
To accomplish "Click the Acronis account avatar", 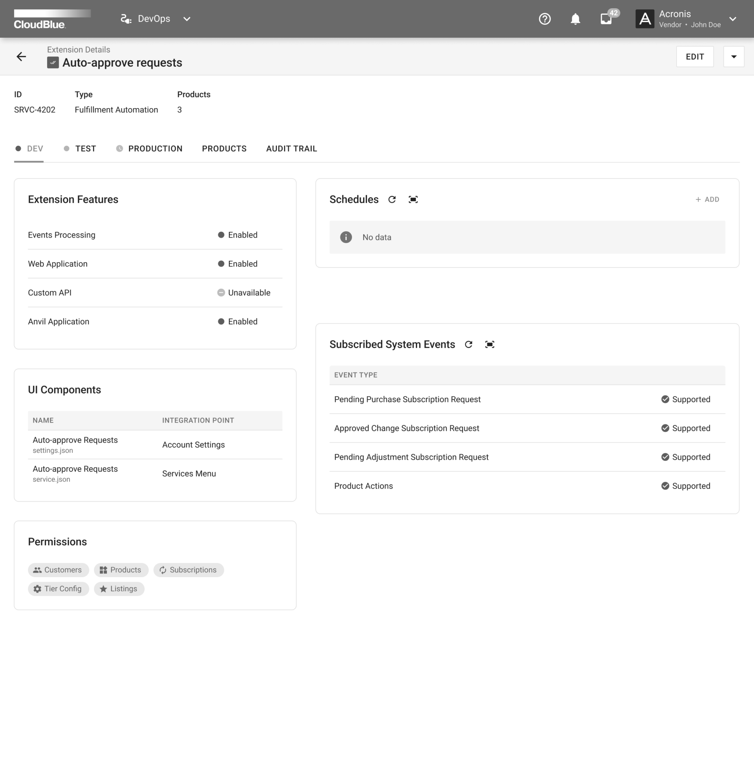I will click(x=645, y=19).
